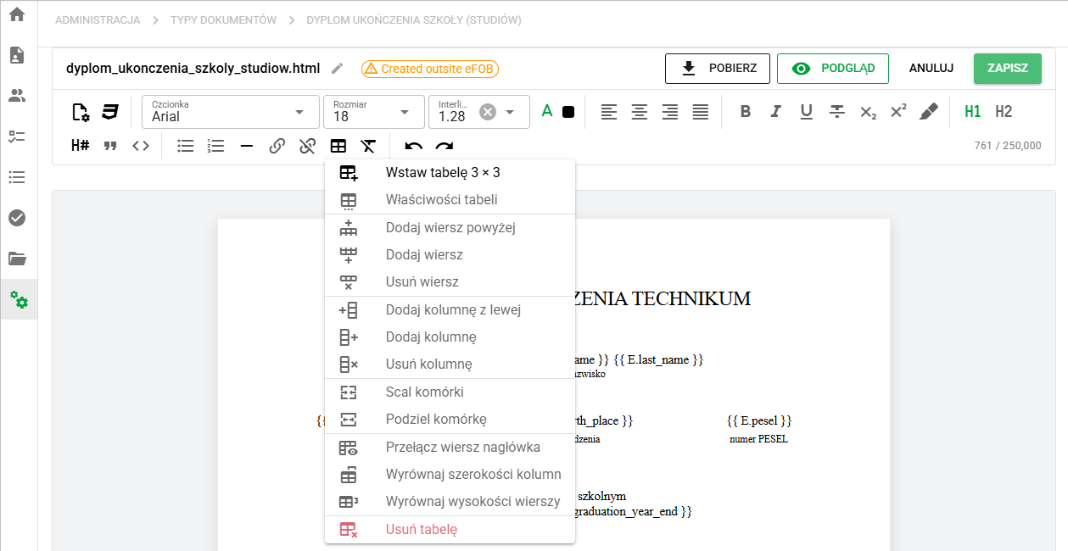1068x551 pixels.
Task: Clear text formatting
Action: (369, 146)
